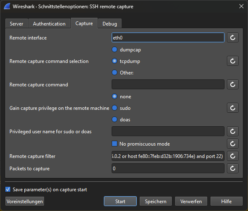Reset capture privilege selection to default
The width and height of the screenshot is (248, 211).
click(233, 108)
